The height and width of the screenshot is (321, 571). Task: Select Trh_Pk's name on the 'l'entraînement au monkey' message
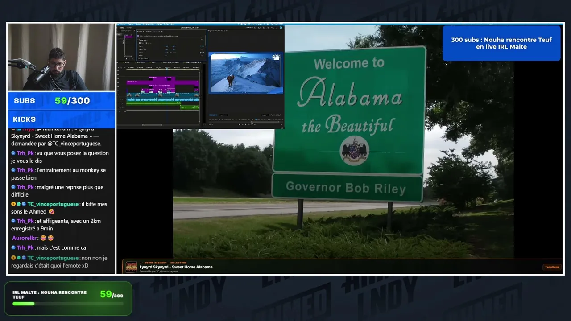click(x=26, y=170)
